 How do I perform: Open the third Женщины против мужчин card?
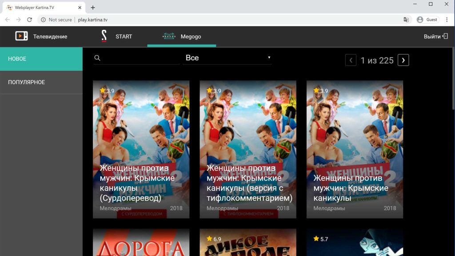point(355,149)
